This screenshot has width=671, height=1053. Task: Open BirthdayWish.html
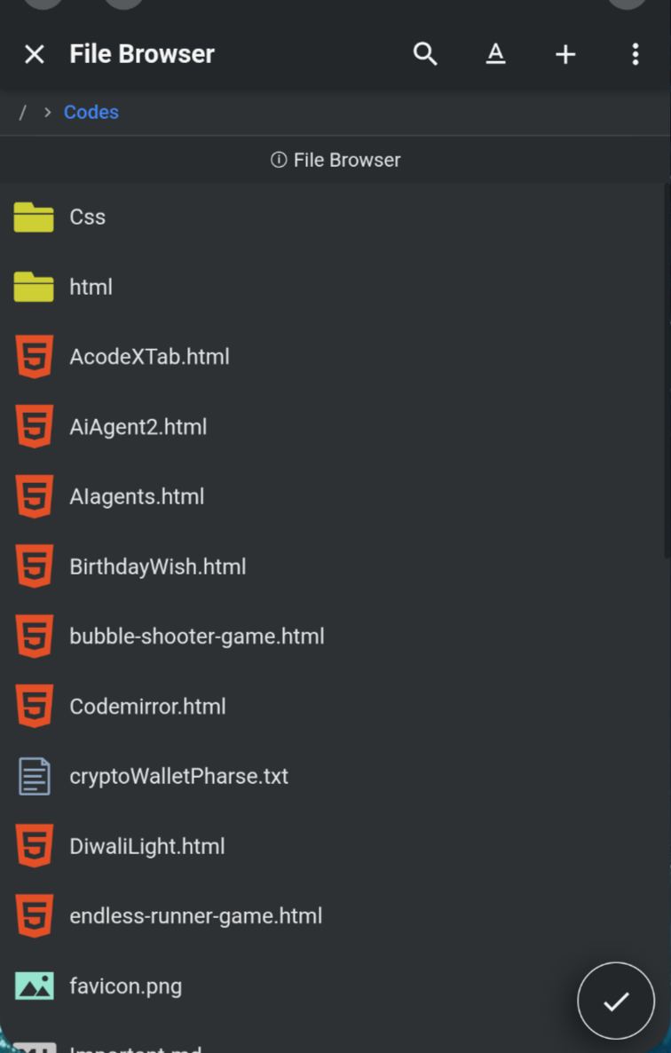click(x=158, y=566)
